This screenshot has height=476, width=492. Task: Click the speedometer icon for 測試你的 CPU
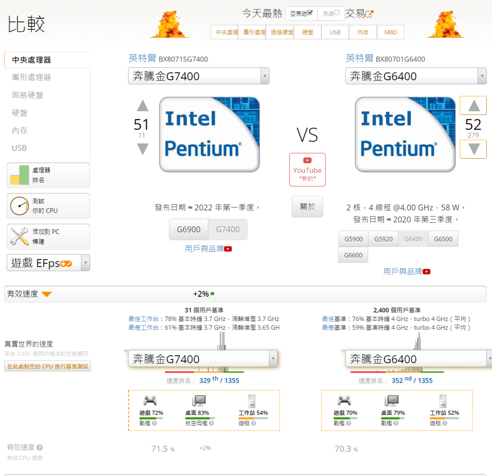coord(19,206)
